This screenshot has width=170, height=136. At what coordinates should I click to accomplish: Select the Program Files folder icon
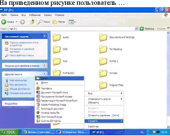(103, 85)
